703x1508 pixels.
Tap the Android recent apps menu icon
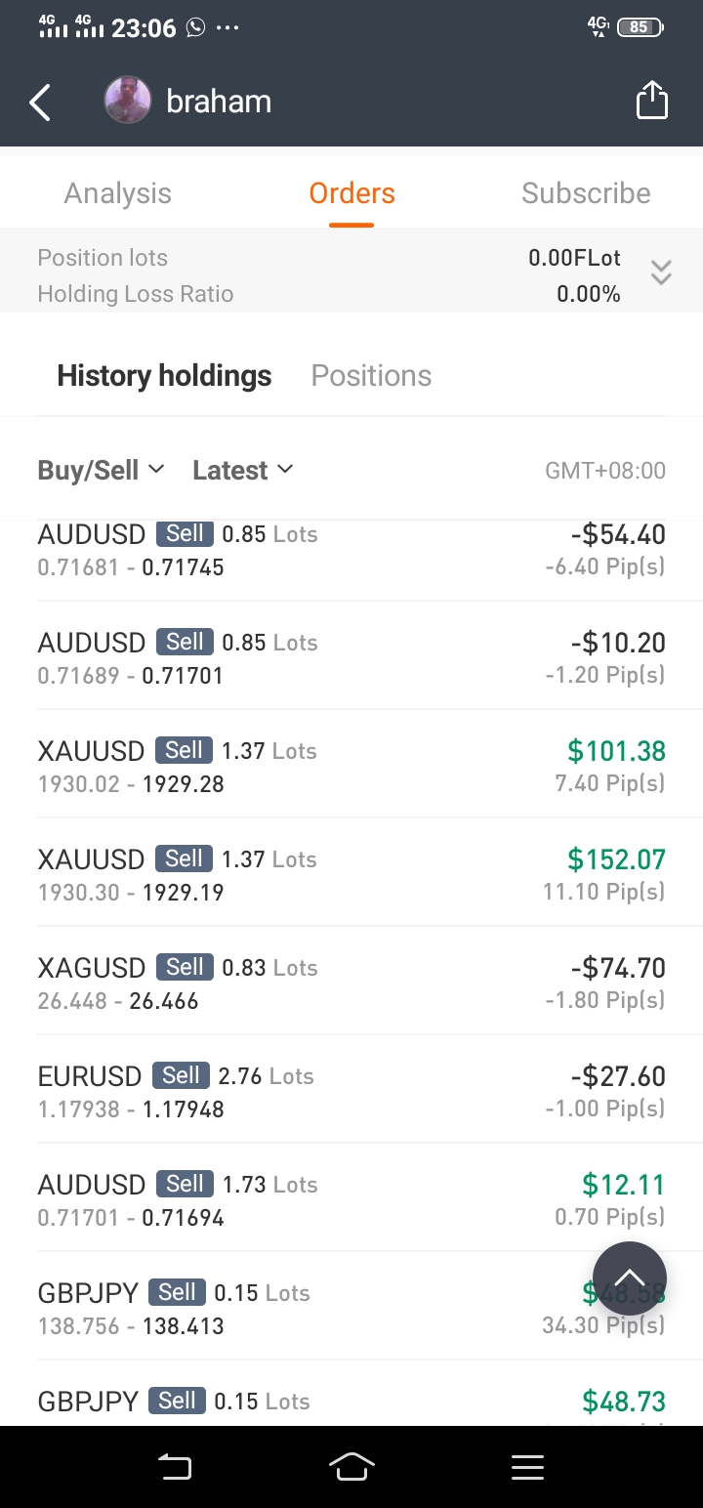pos(527,1466)
